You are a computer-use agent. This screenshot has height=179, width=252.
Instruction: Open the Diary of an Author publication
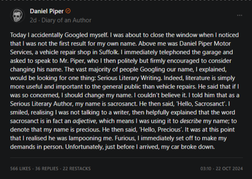click(66, 20)
